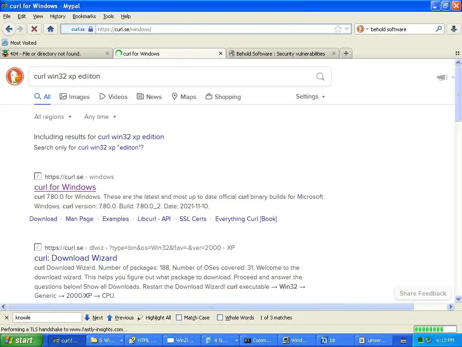The image size is (462, 347).
Task: Expand the Any time filter
Action: [x=100, y=117]
